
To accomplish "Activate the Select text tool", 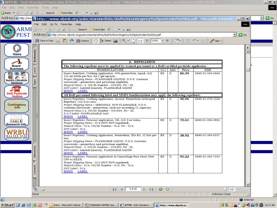I will click(106, 41).
